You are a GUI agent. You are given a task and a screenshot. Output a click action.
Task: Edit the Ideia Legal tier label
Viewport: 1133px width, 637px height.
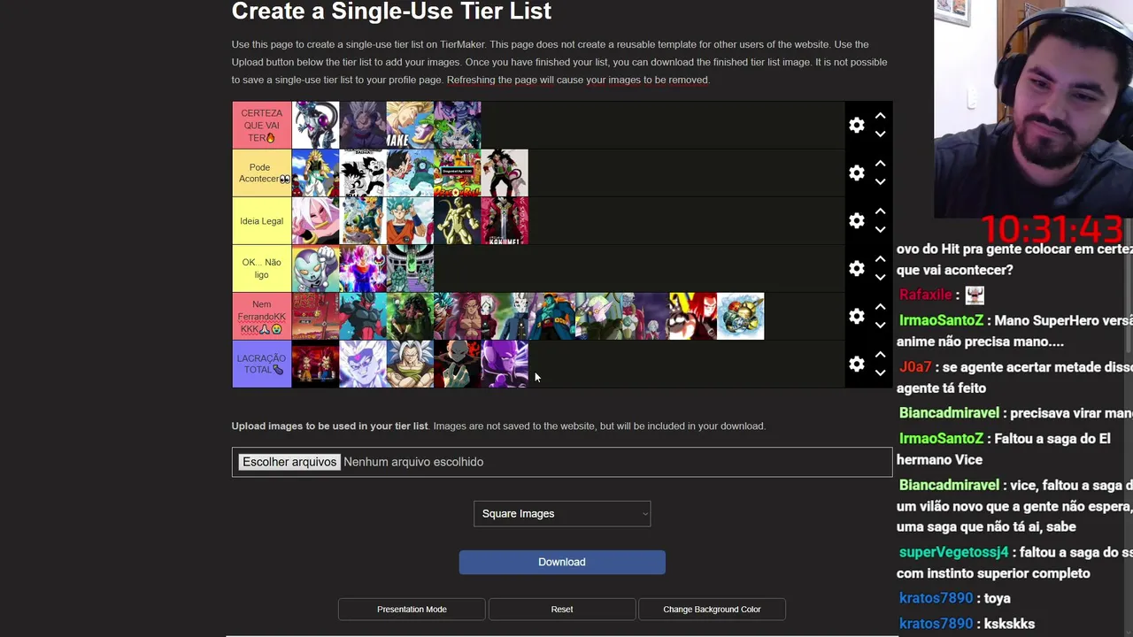(262, 220)
